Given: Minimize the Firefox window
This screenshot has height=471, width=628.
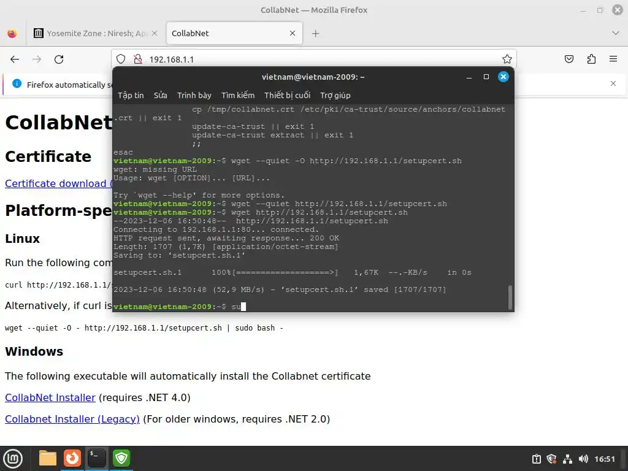Looking at the screenshot, I should click(x=583, y=10).
